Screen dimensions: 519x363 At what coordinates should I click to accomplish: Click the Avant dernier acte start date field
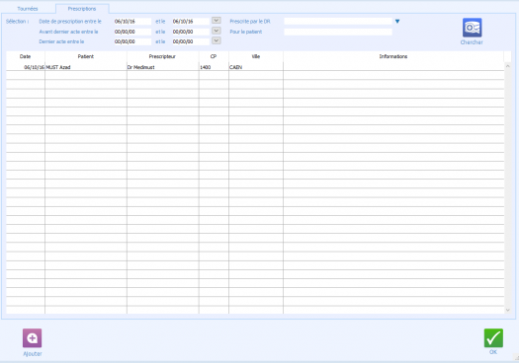[132, 32]
